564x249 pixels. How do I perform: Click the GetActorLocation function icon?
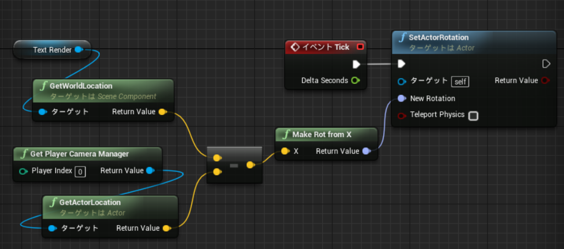[x=54, y=202]
